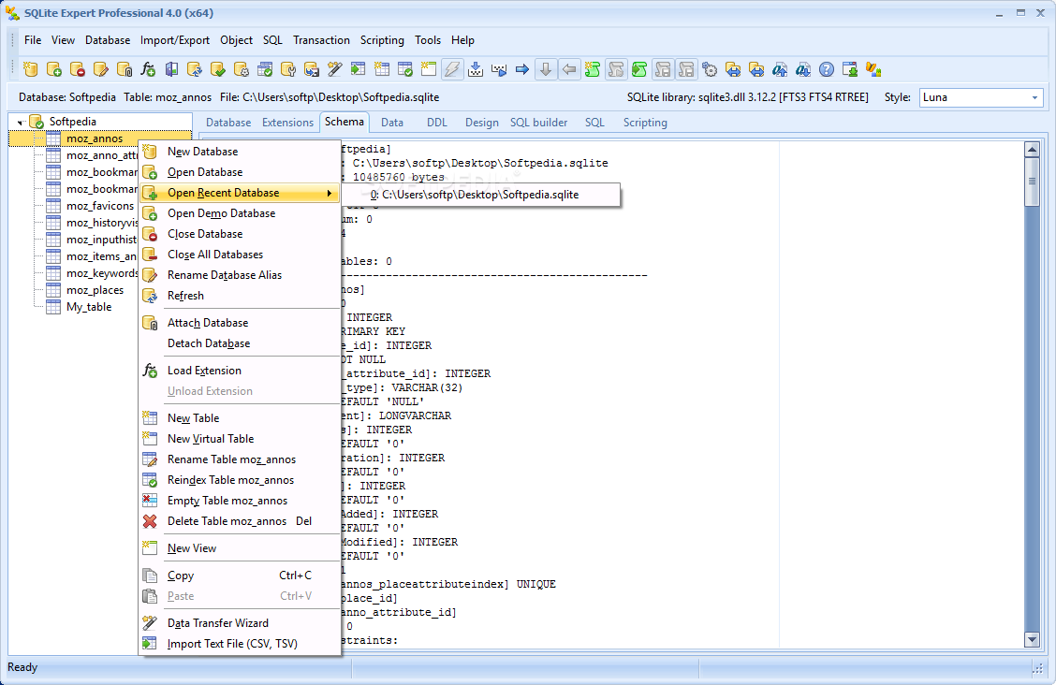The image size is (1056, 685).
Task: Choose New Database in the context menu
Action: 240,153
